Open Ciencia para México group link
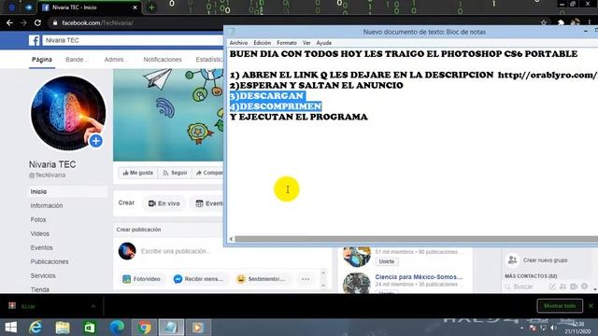 click(419, 277)
